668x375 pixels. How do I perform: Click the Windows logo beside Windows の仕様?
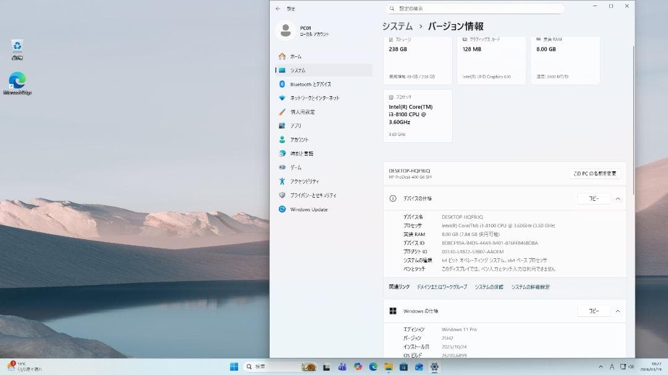(393, 311)
